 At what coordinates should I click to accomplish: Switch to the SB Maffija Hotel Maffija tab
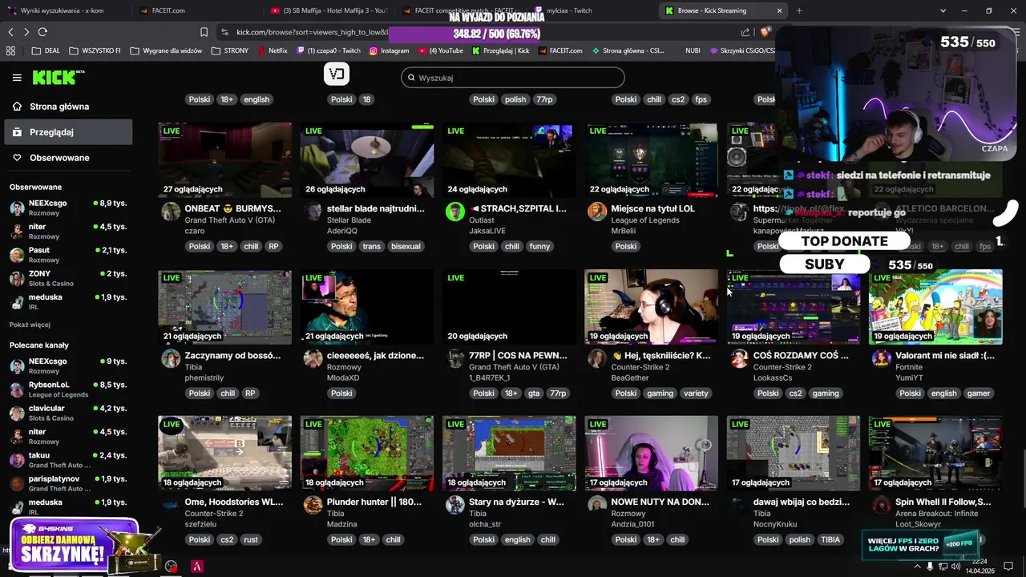click(x=329, y=10)
